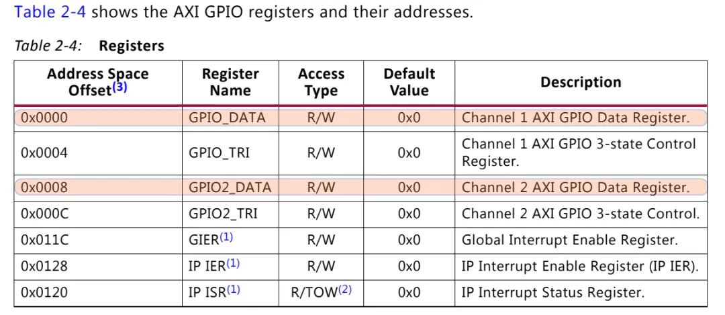
Task: Click the GPIO2_TRI register name
Action: (223, 214)
